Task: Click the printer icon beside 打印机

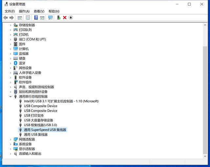Action: pos(15,35)
